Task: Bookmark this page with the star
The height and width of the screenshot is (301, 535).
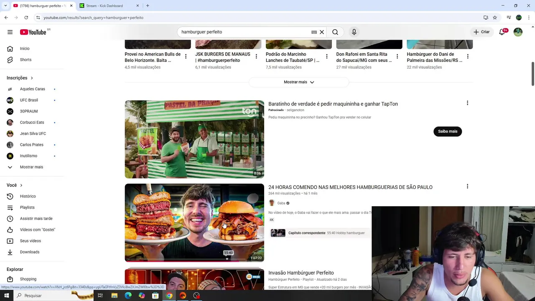Action: pos(495,18)
